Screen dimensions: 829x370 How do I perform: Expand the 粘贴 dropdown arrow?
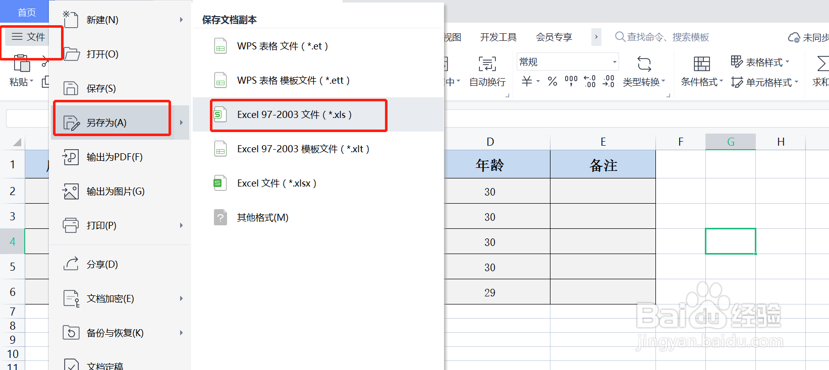click(x=31, y=81)
